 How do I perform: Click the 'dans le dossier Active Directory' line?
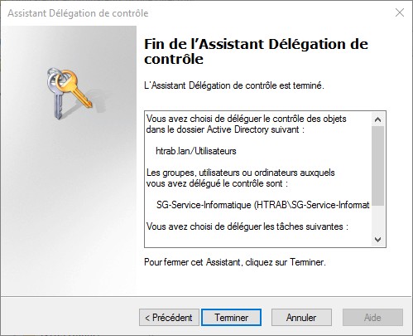click(x=225, y=129)
